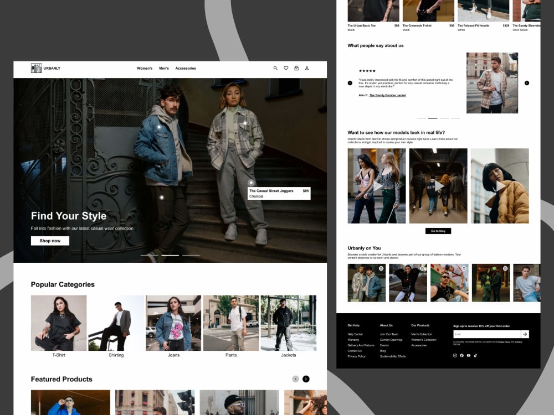Open the Jackets category thumbnail

click(x=288, y=323)
